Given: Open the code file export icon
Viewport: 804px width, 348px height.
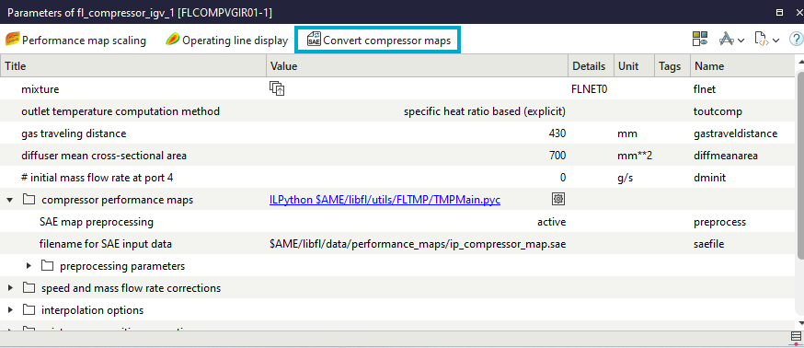Looking at the screenshot, I should point(763,39).
